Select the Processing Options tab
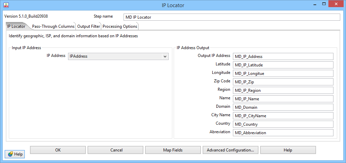Screen dimensions: 346x163 pyautogui.click(x=120, y=26)
